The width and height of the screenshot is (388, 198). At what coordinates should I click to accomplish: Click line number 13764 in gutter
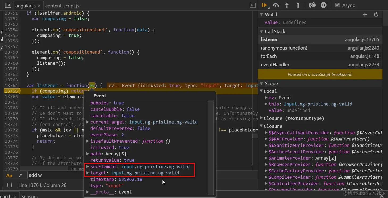pos(11,85)
